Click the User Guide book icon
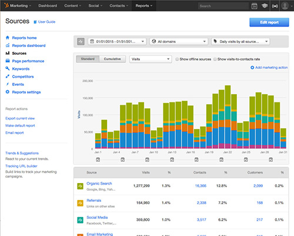The image size is (294, 236). [35, 22]
